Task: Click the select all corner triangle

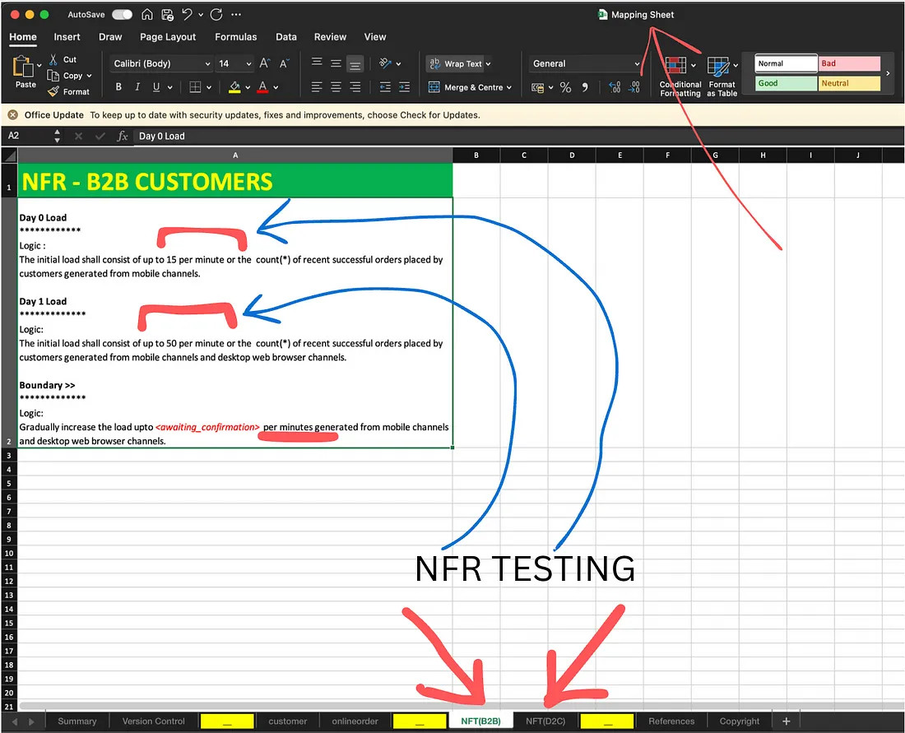Action: coord(9,155)
